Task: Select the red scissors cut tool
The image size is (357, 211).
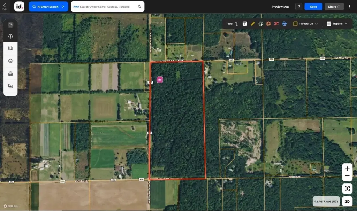Action: (x=276, y=24)
